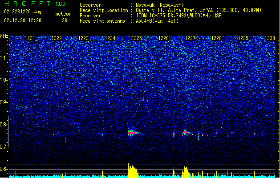Click the date stamp 02.12.28 12:20
Viewport: 280px width, 178px height.
pos(23,20)
